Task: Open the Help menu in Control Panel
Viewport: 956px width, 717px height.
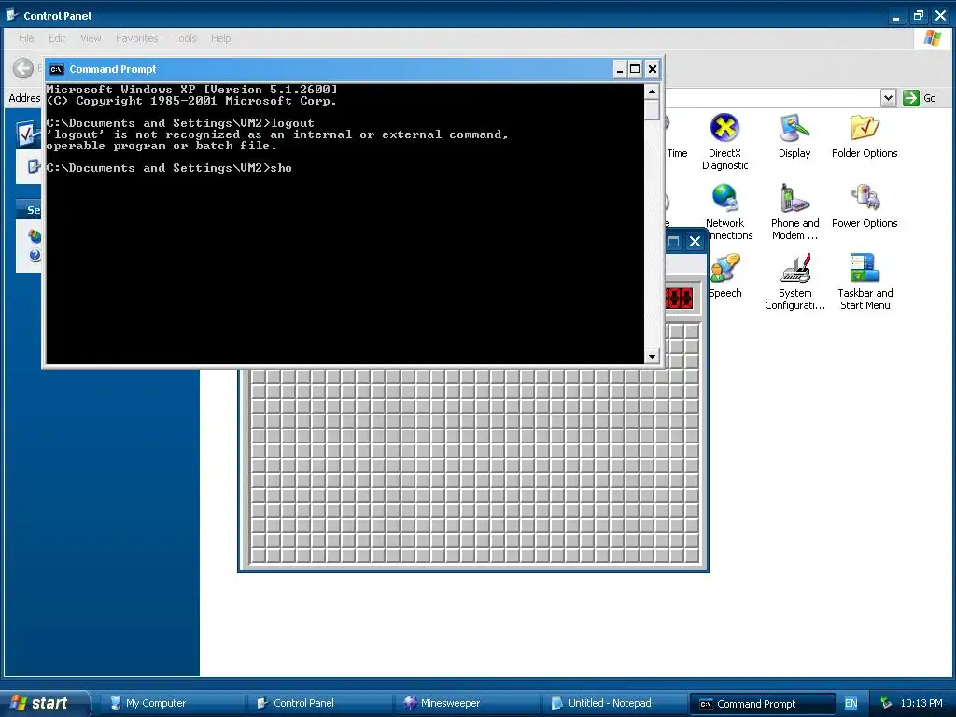Action: (x=220, y=38)
